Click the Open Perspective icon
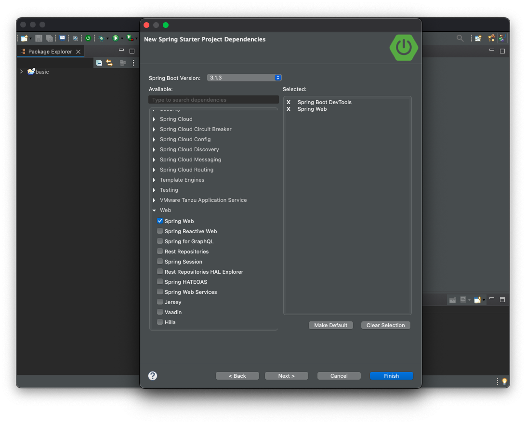Image resolution: width=526 pixels, height=424 pixels. coord(478,38)
